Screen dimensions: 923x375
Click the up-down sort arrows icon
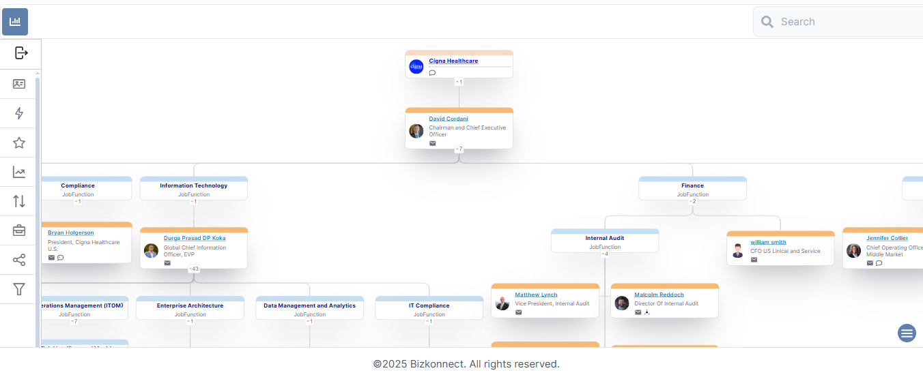point(19,201)
